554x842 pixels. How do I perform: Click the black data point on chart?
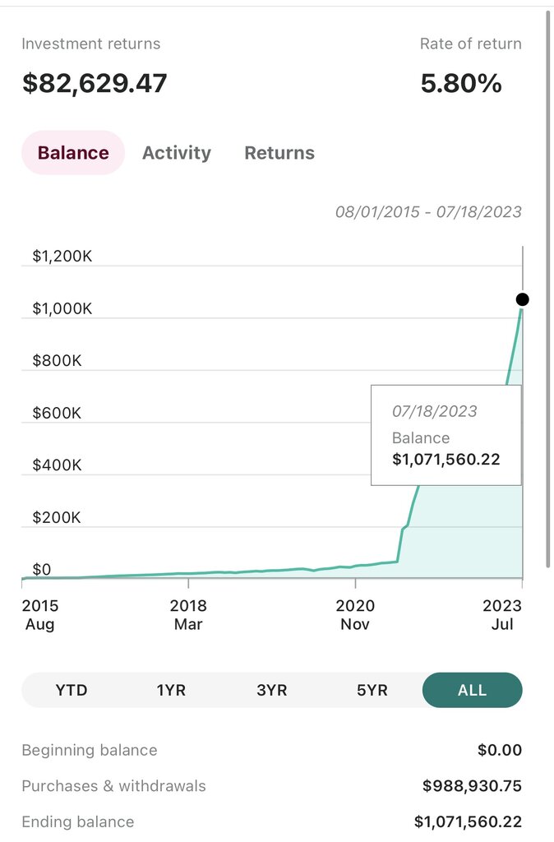pos(522,299)
